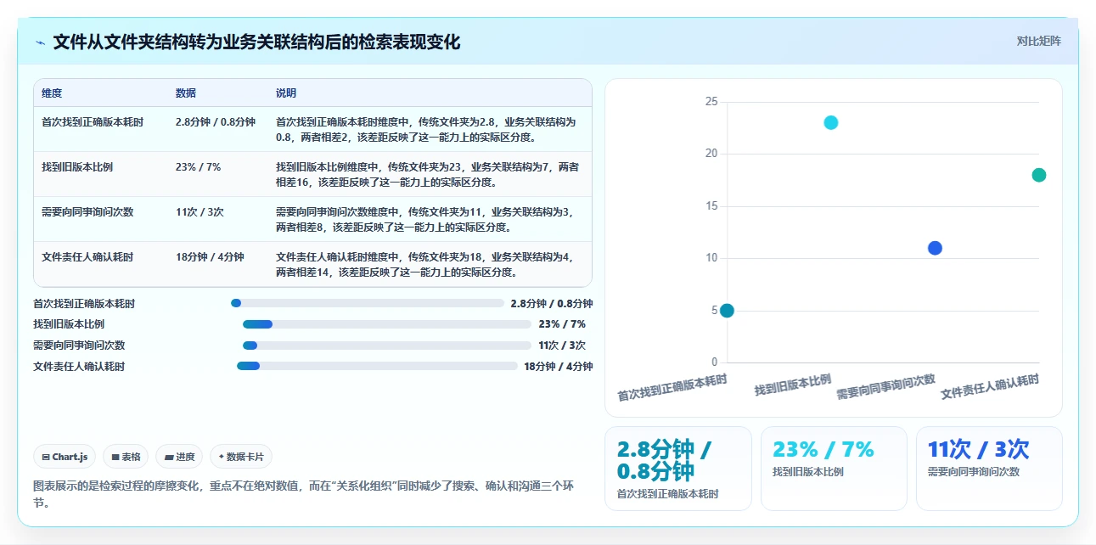Click x-axis label 文件责任人确认耗时

point(990,386)
